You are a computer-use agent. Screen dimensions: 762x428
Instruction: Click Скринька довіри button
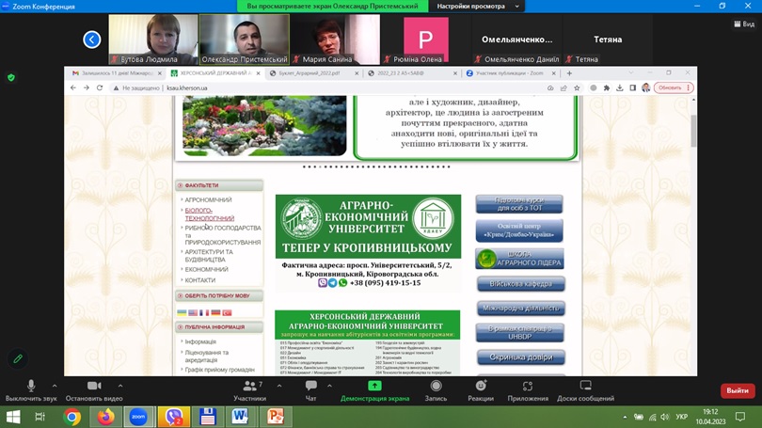[x=520, y=357]
